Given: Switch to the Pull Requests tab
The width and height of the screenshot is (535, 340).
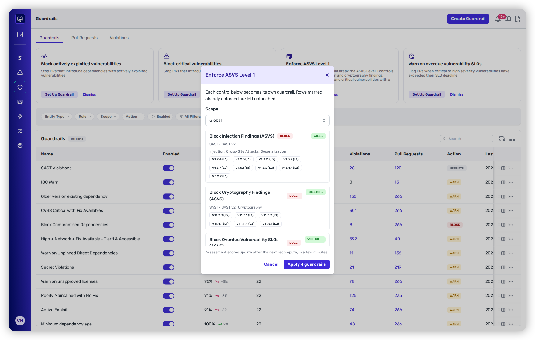Looking at the screenshot, I should pos(85,38).
